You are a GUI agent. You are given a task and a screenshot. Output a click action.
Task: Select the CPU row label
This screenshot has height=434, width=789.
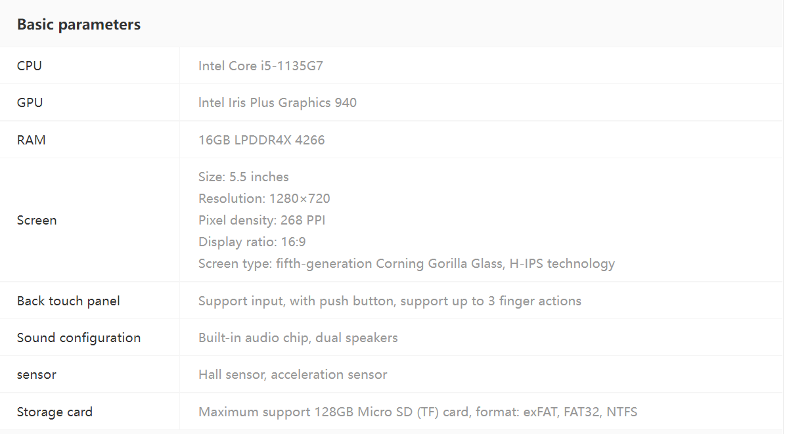click(30, 66)
